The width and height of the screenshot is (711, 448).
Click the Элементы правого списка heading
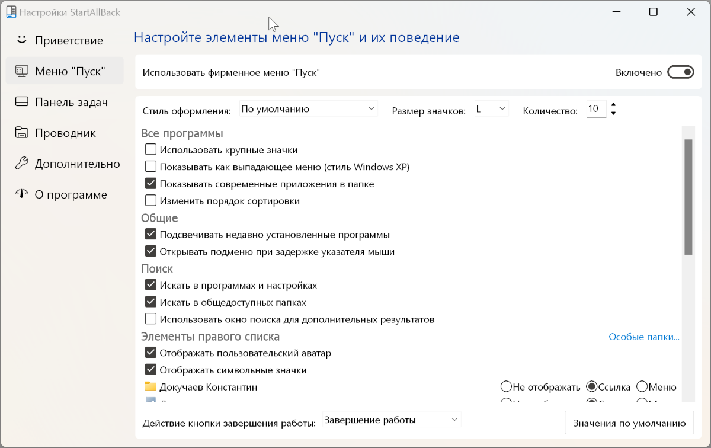coord(210,337)
